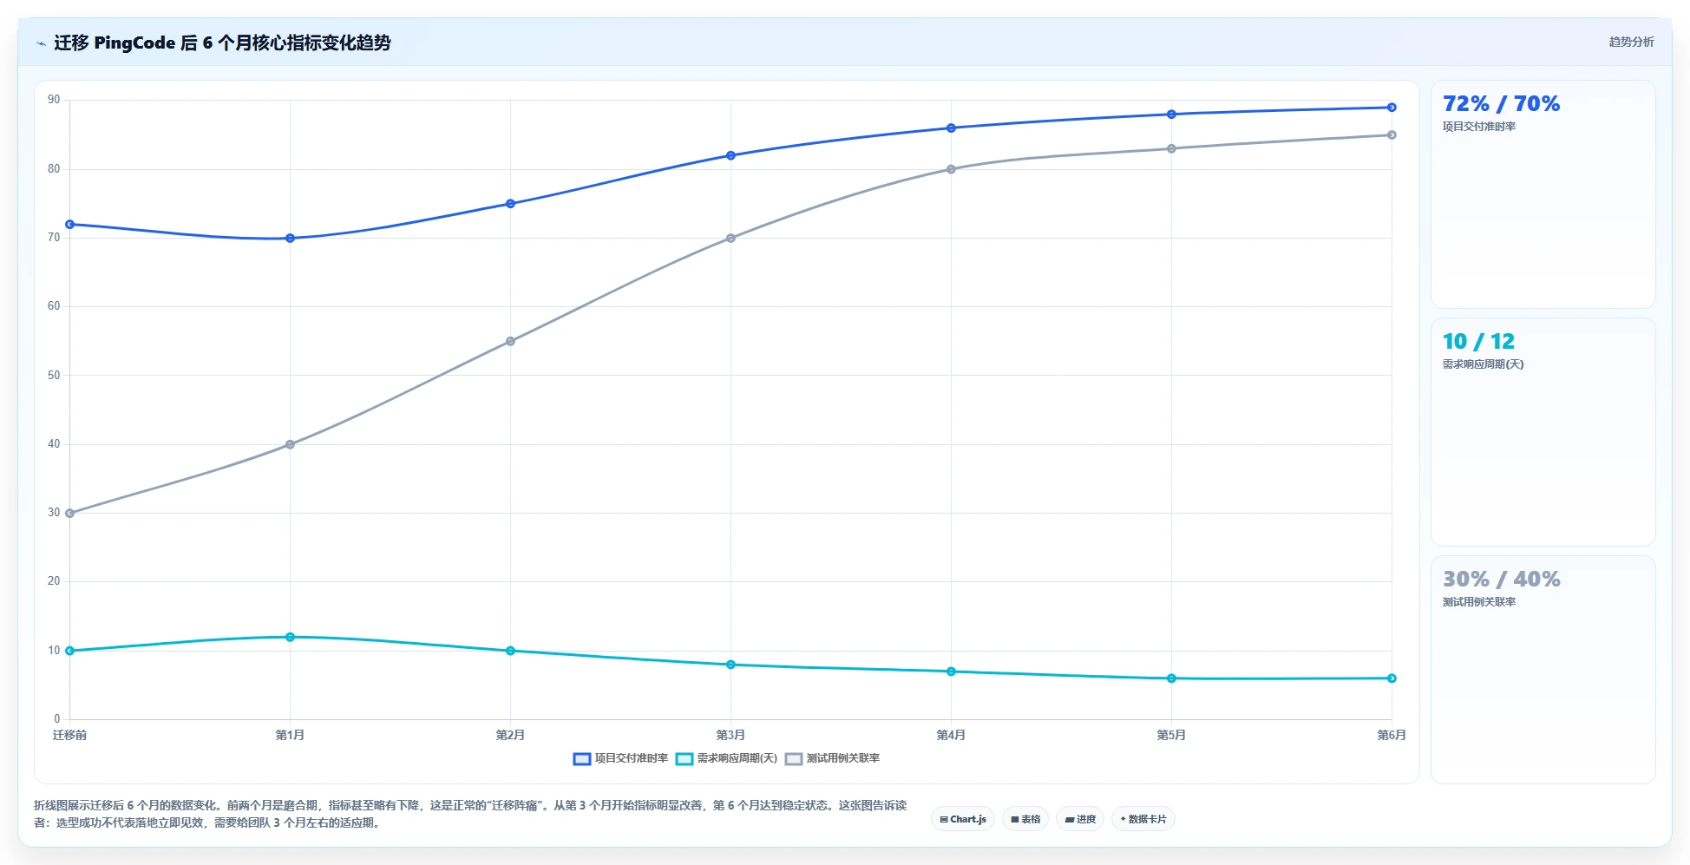Toggle the 测试用例关联率 legend swatch
This screenshot has height=865, width=1690.
coord(794,759)
